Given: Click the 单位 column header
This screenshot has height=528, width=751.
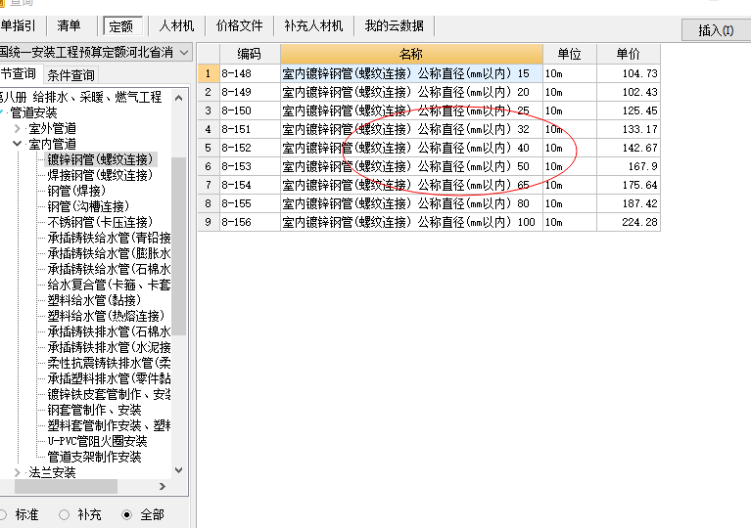Looking at the screenshot, I should click(570, 54).
